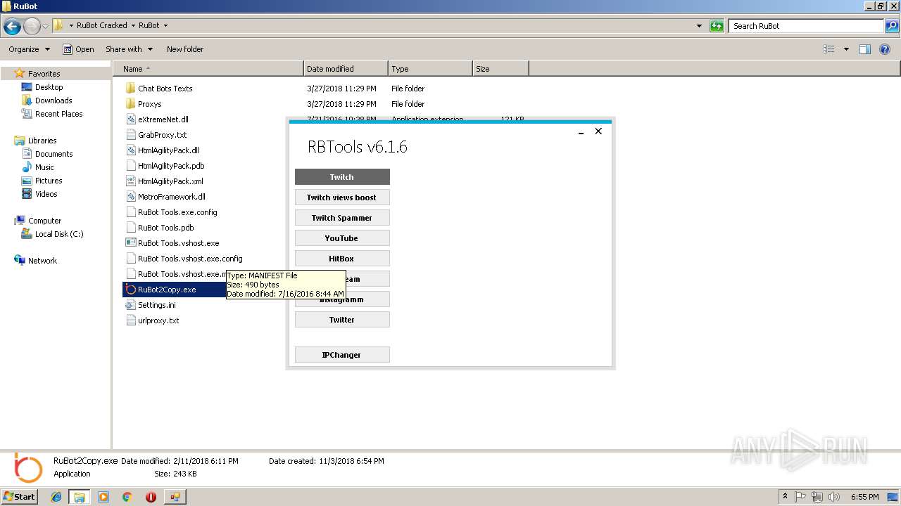Select the Proxys folder icon
901x506 pixels.
coord(130,104)
